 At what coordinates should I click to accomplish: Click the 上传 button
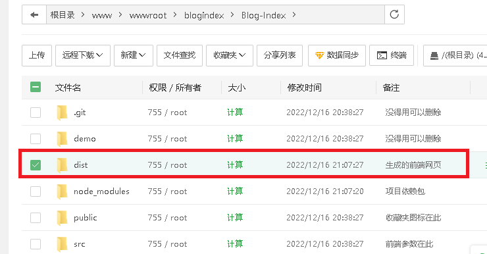[37, 55]
